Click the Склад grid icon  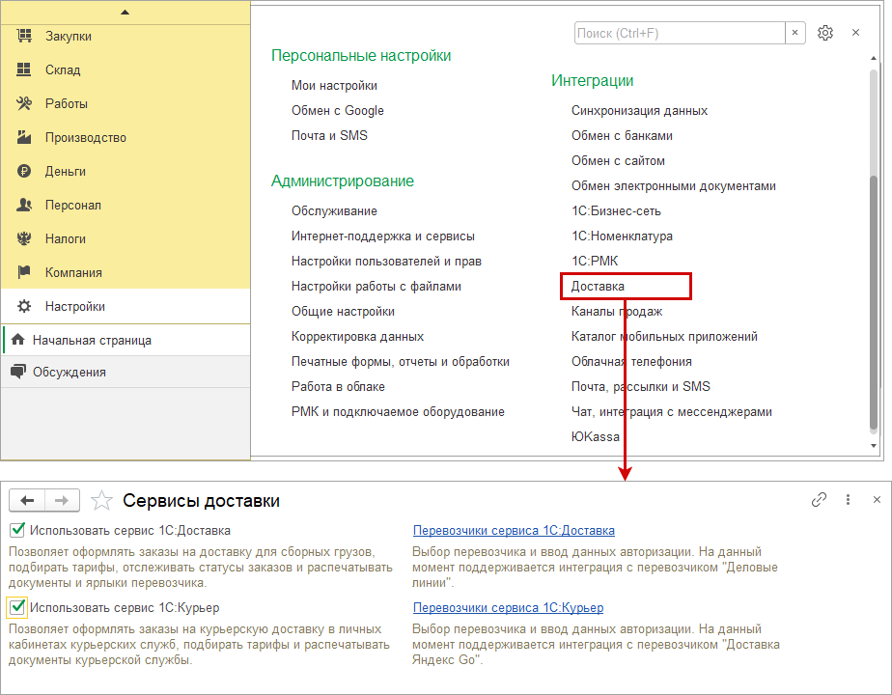click(24, 69)
